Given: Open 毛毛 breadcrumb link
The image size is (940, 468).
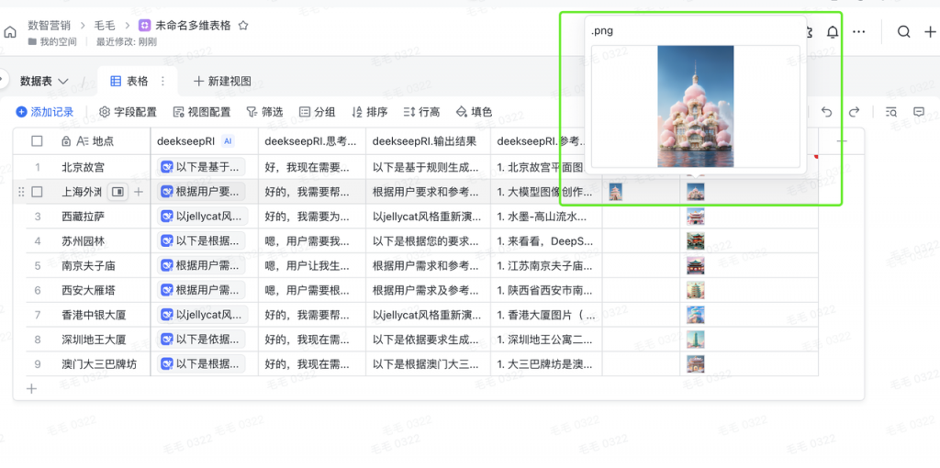Looking at the screenshot, I should coord(105,26).
